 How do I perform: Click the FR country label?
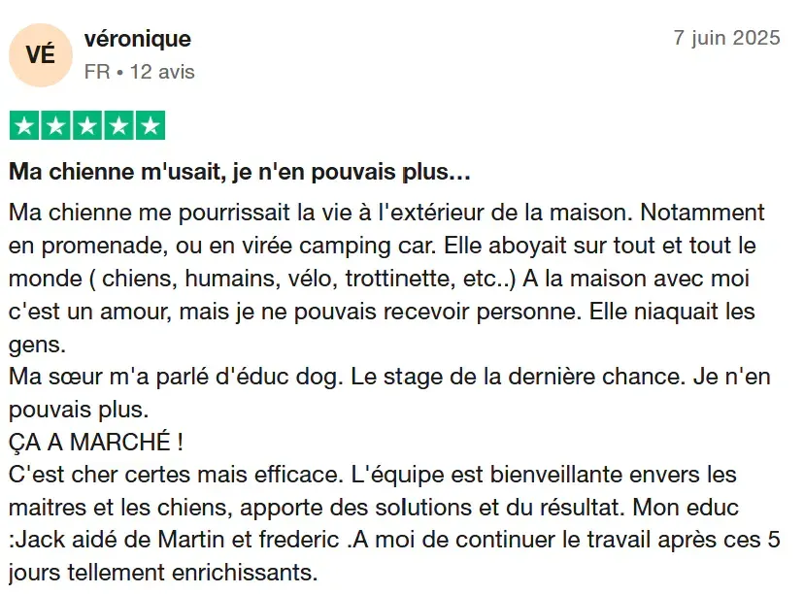pos(97,72)
